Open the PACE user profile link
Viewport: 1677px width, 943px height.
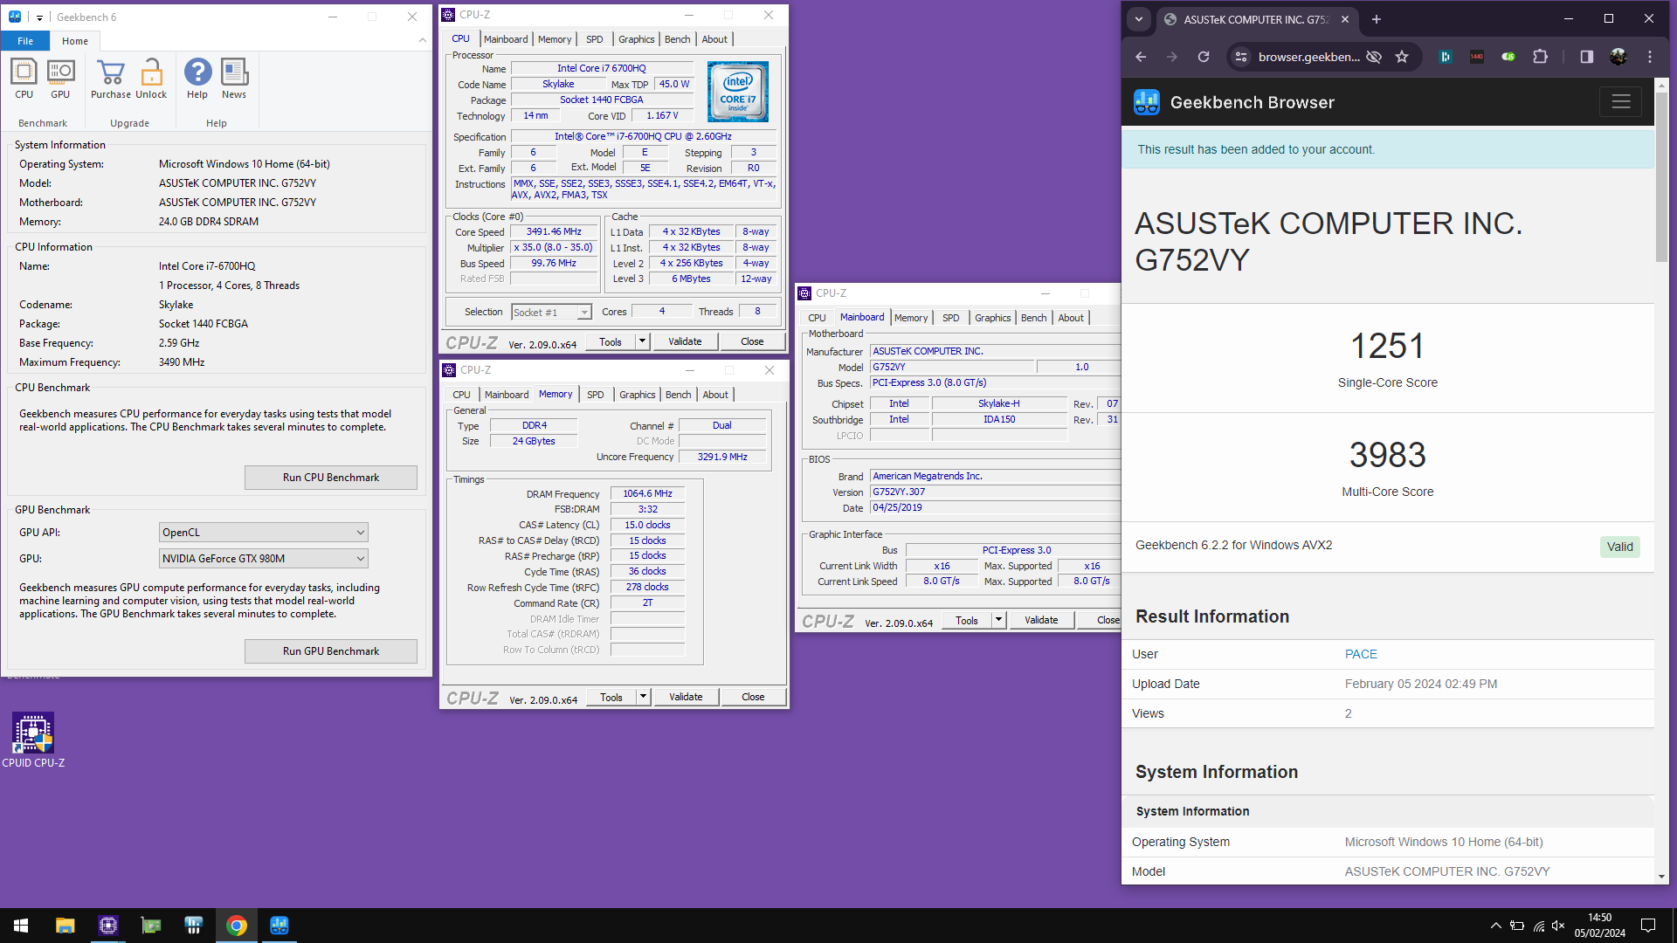1361,654
